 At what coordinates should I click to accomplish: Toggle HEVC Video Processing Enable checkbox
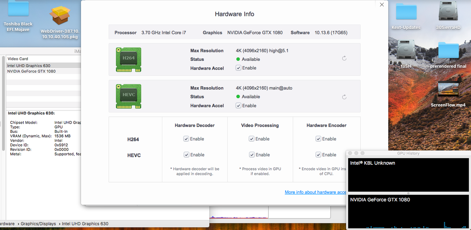coord(252,155)
